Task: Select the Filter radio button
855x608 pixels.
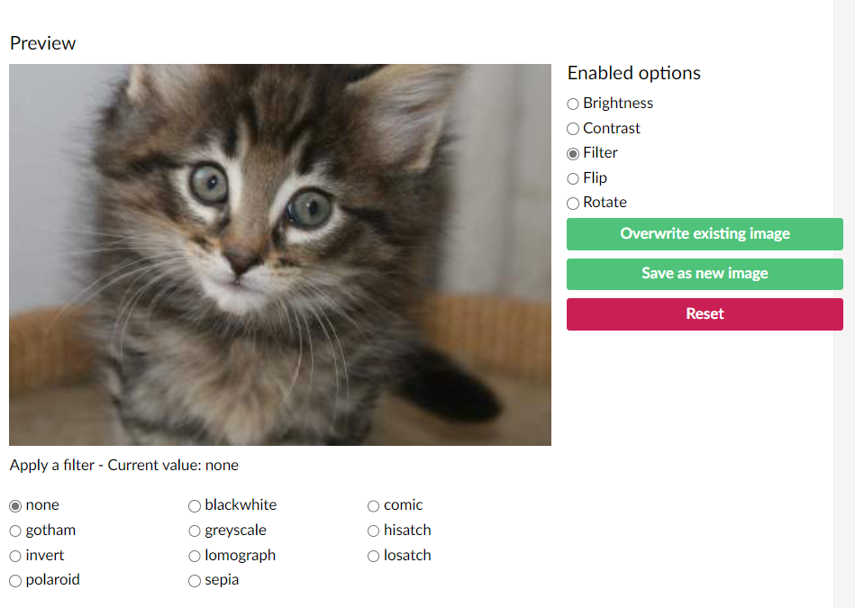Action: (x=573, y=154)
